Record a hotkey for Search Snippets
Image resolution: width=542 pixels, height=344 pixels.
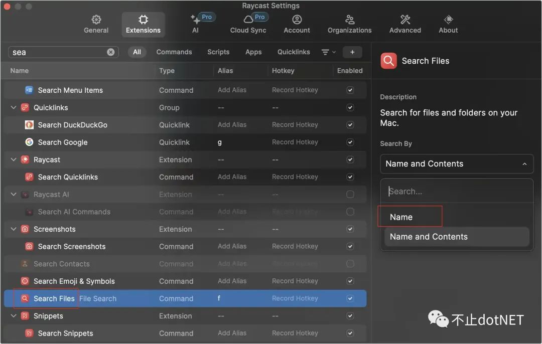click(x=295, y=333)
